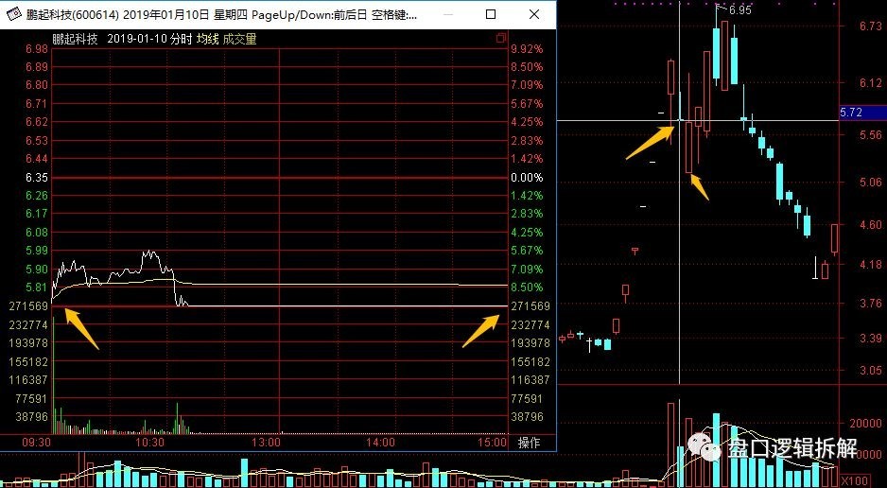887x488 pixels.
Task: Click the 09:30 time label on axis
Action: click(36, 442)
